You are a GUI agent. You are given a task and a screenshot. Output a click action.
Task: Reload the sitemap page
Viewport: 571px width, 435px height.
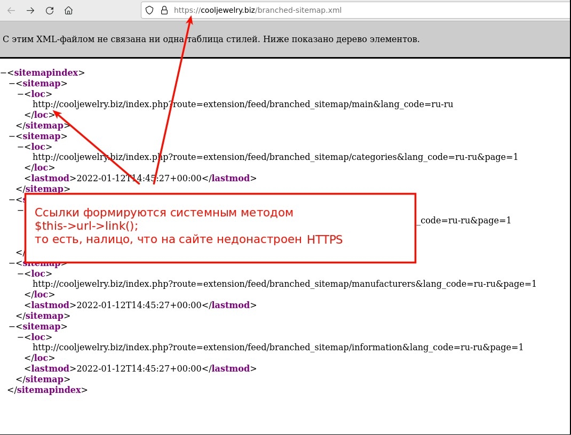50,10
